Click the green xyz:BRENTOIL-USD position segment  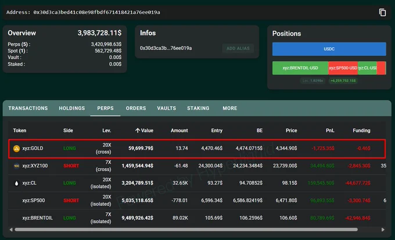[x=300, y=68]
